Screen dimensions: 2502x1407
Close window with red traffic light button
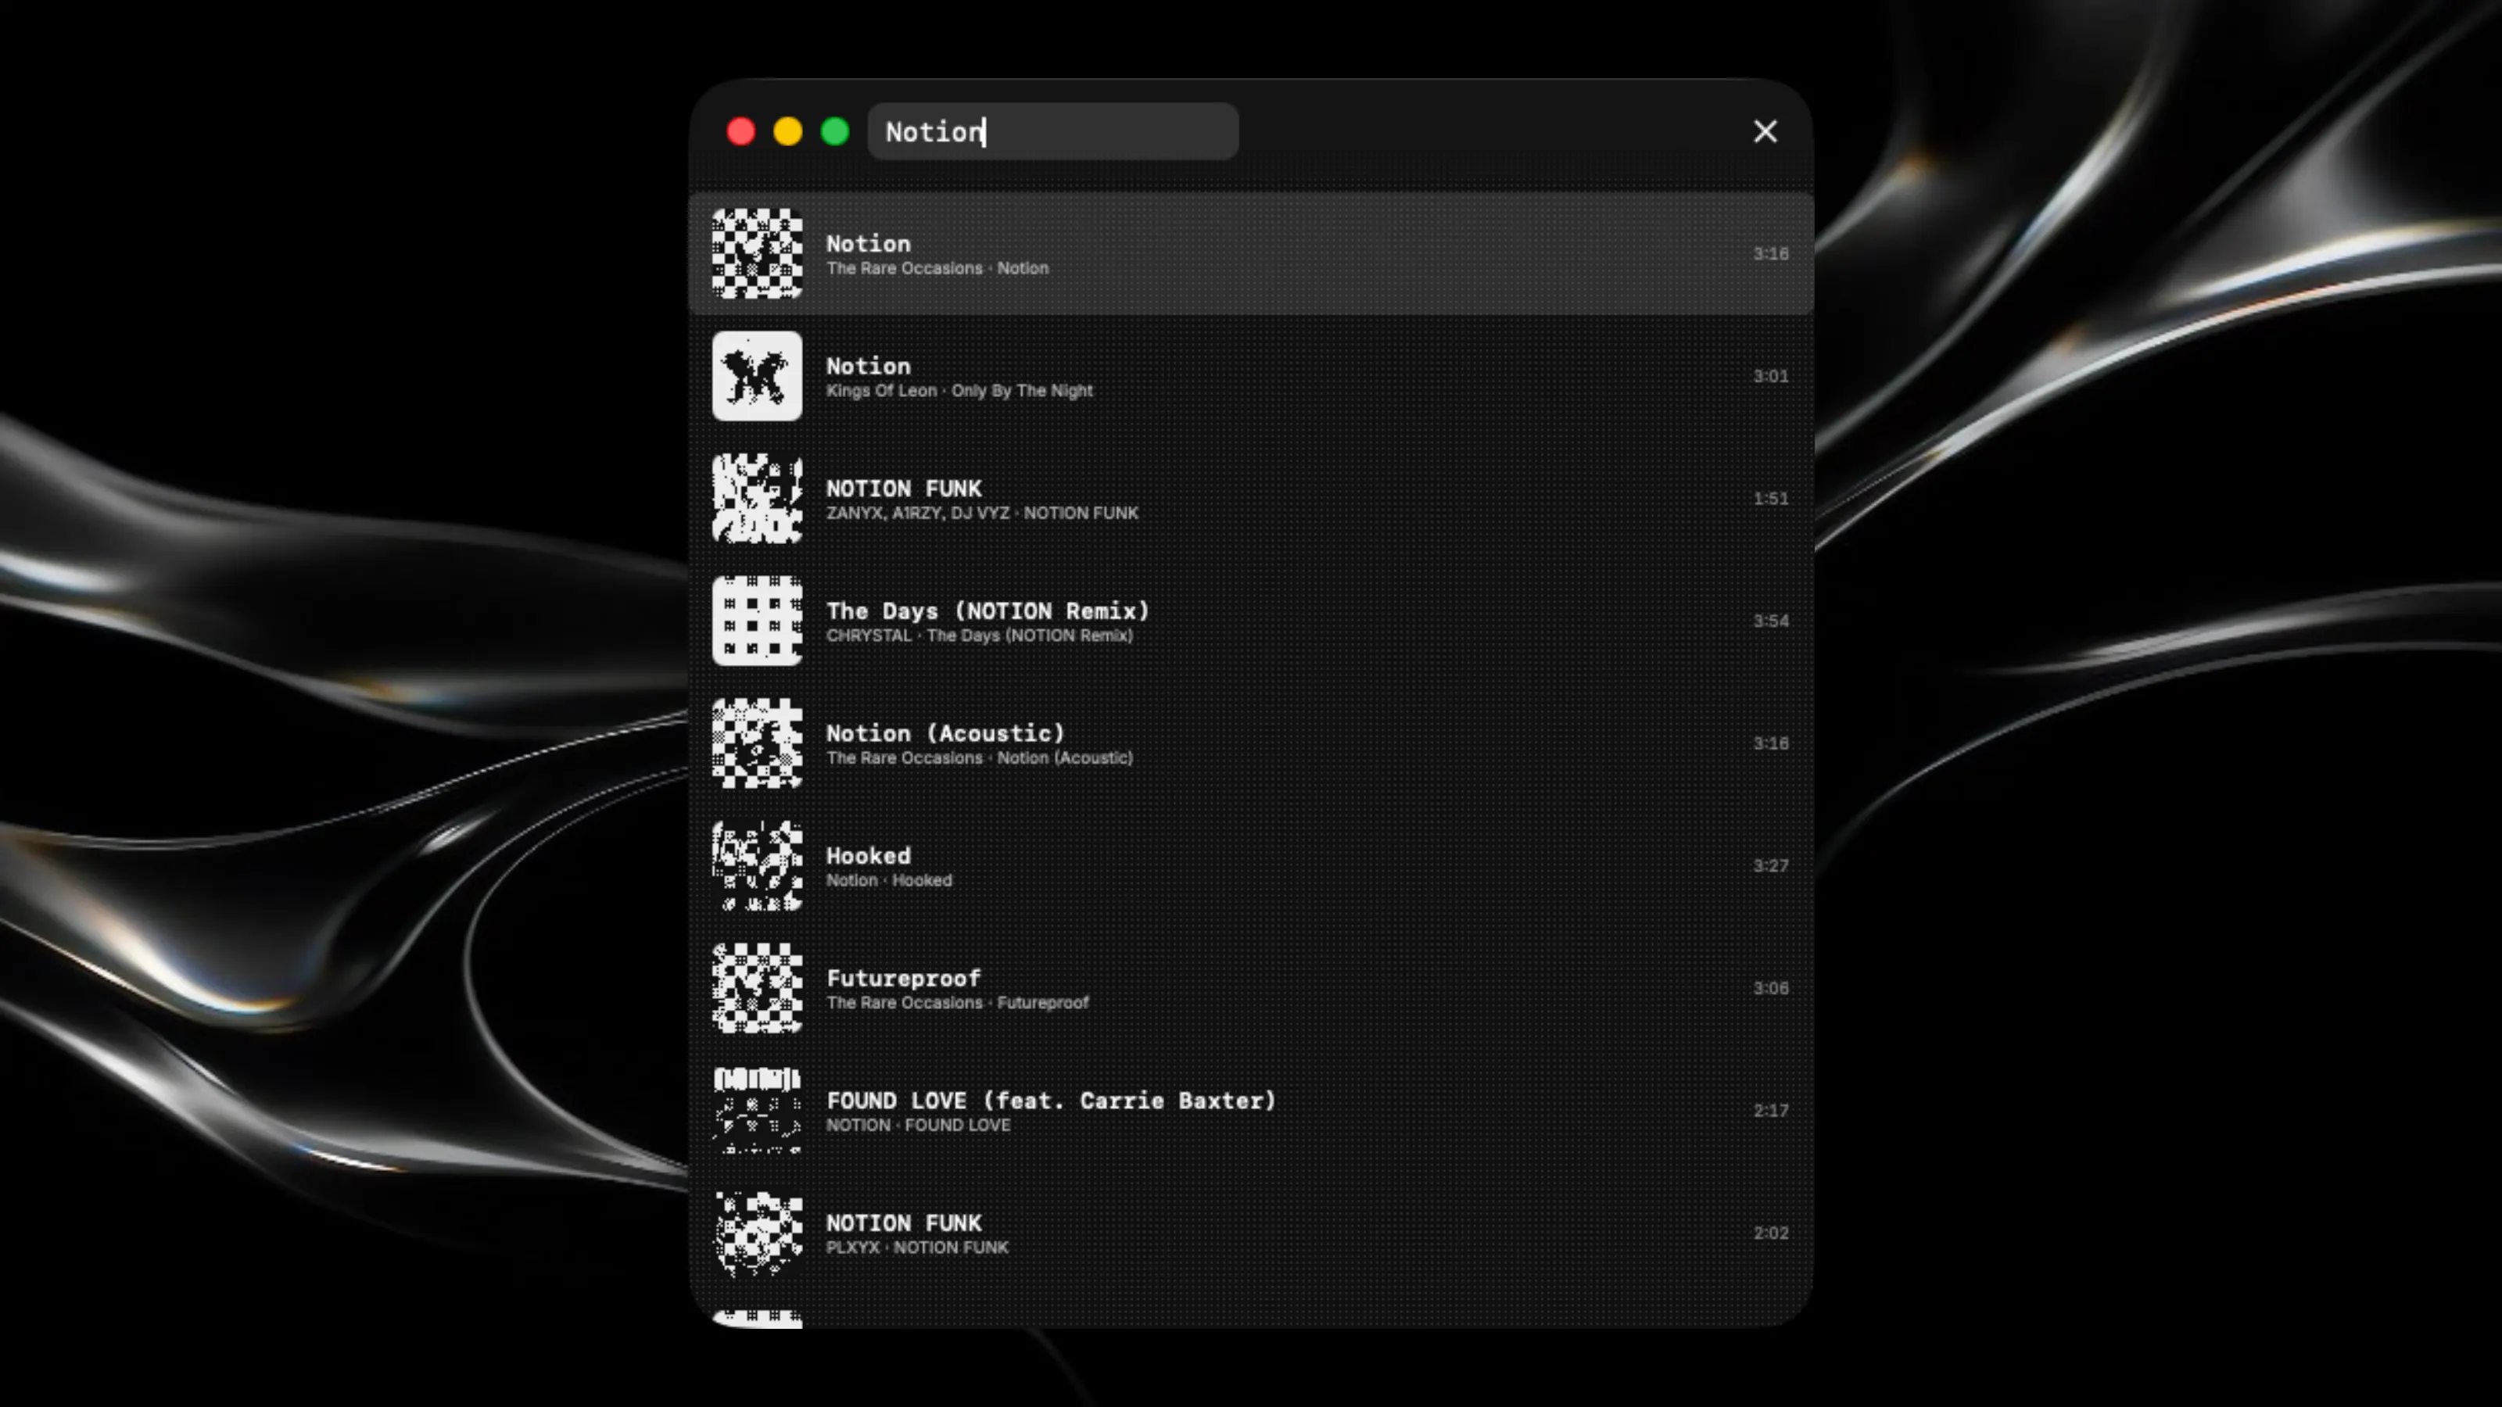(x=741, y=131)
